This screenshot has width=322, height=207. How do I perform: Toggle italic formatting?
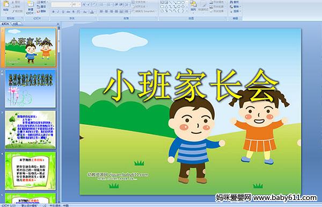58,12
